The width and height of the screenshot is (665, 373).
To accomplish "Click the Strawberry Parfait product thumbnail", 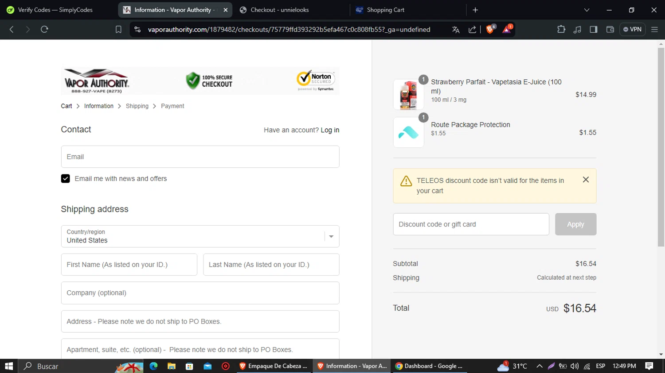I will (x=408, y=95).
